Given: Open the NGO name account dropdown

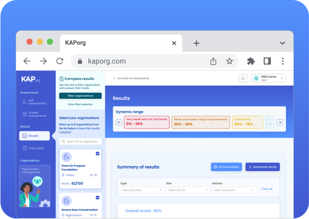Looking at the screenshot, I should [269, 78].
